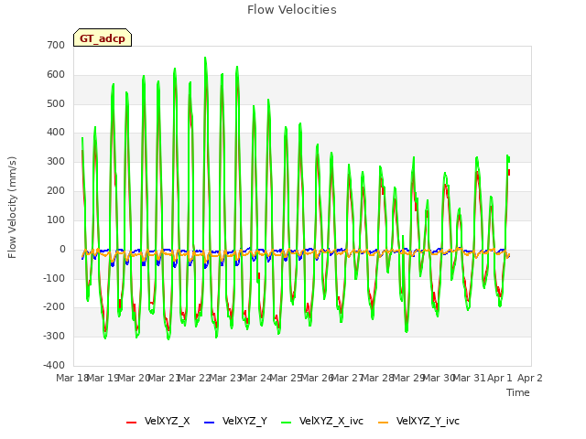Click the Flow Velocity (mm/s) axis label
Viewport: 586px width, 439px height.
(x=12, y=208)
